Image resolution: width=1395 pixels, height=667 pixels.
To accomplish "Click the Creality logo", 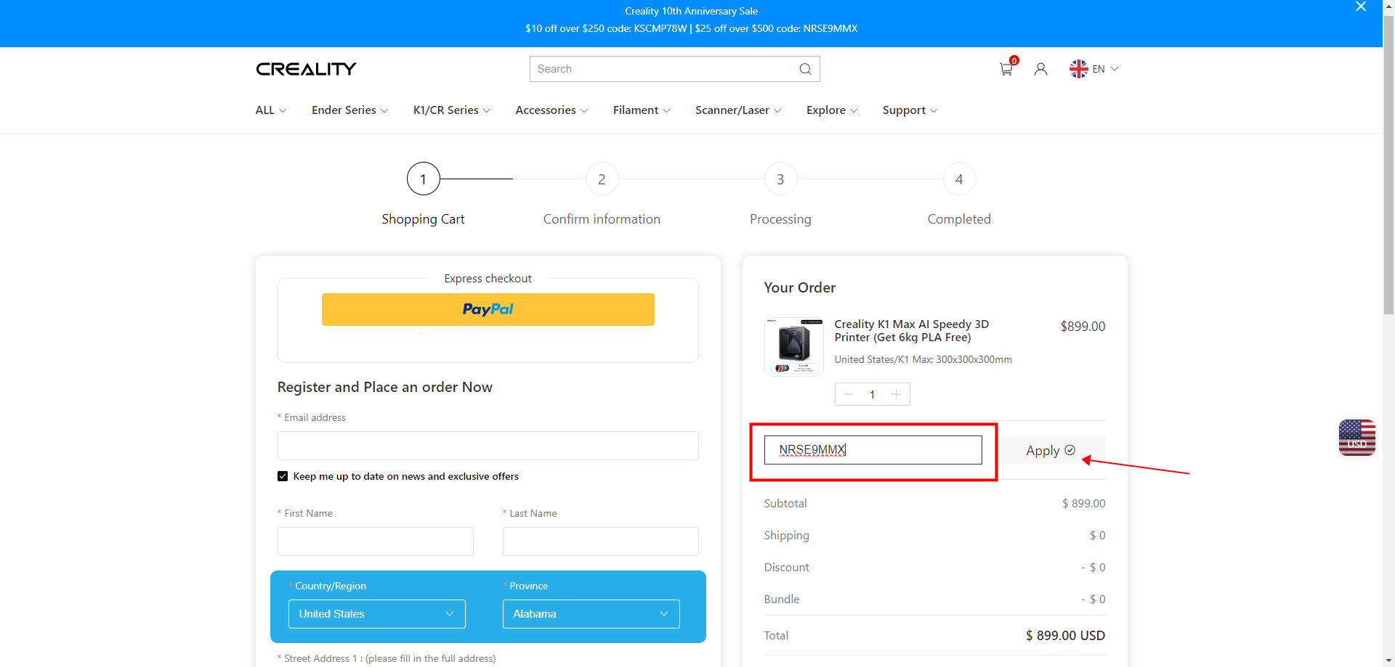I will (x=306, y=69).
